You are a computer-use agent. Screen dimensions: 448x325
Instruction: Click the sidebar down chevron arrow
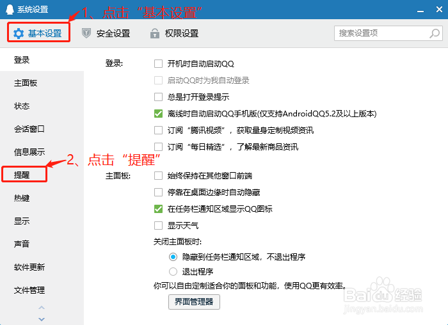42,319
